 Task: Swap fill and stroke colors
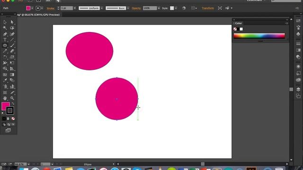click(13, 103)
